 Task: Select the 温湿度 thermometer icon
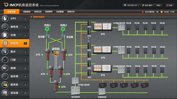click(x=5, y=93)
